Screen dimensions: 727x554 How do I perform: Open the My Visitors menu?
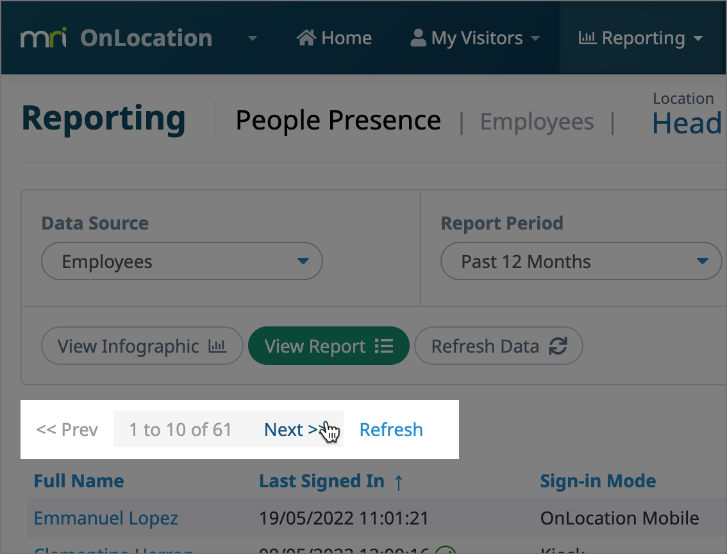(475, 38)
